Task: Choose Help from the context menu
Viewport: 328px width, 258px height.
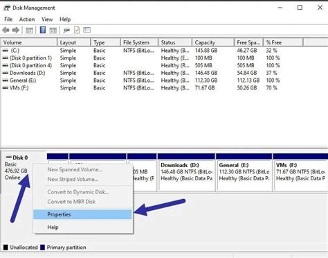Action: coord(82,227)
